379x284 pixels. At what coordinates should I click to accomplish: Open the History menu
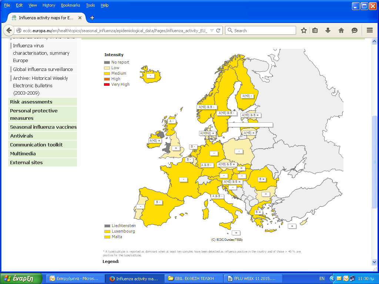point(49,5)
